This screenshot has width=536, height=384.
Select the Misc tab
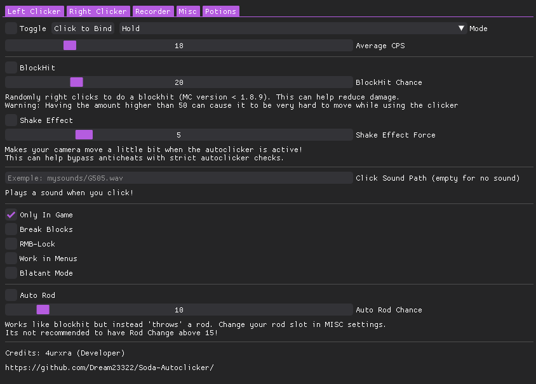point(187,11)
